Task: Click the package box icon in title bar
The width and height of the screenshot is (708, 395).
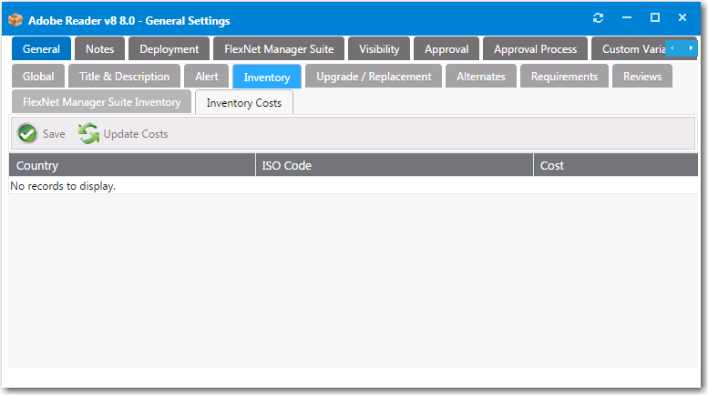Action: [15, 20]
